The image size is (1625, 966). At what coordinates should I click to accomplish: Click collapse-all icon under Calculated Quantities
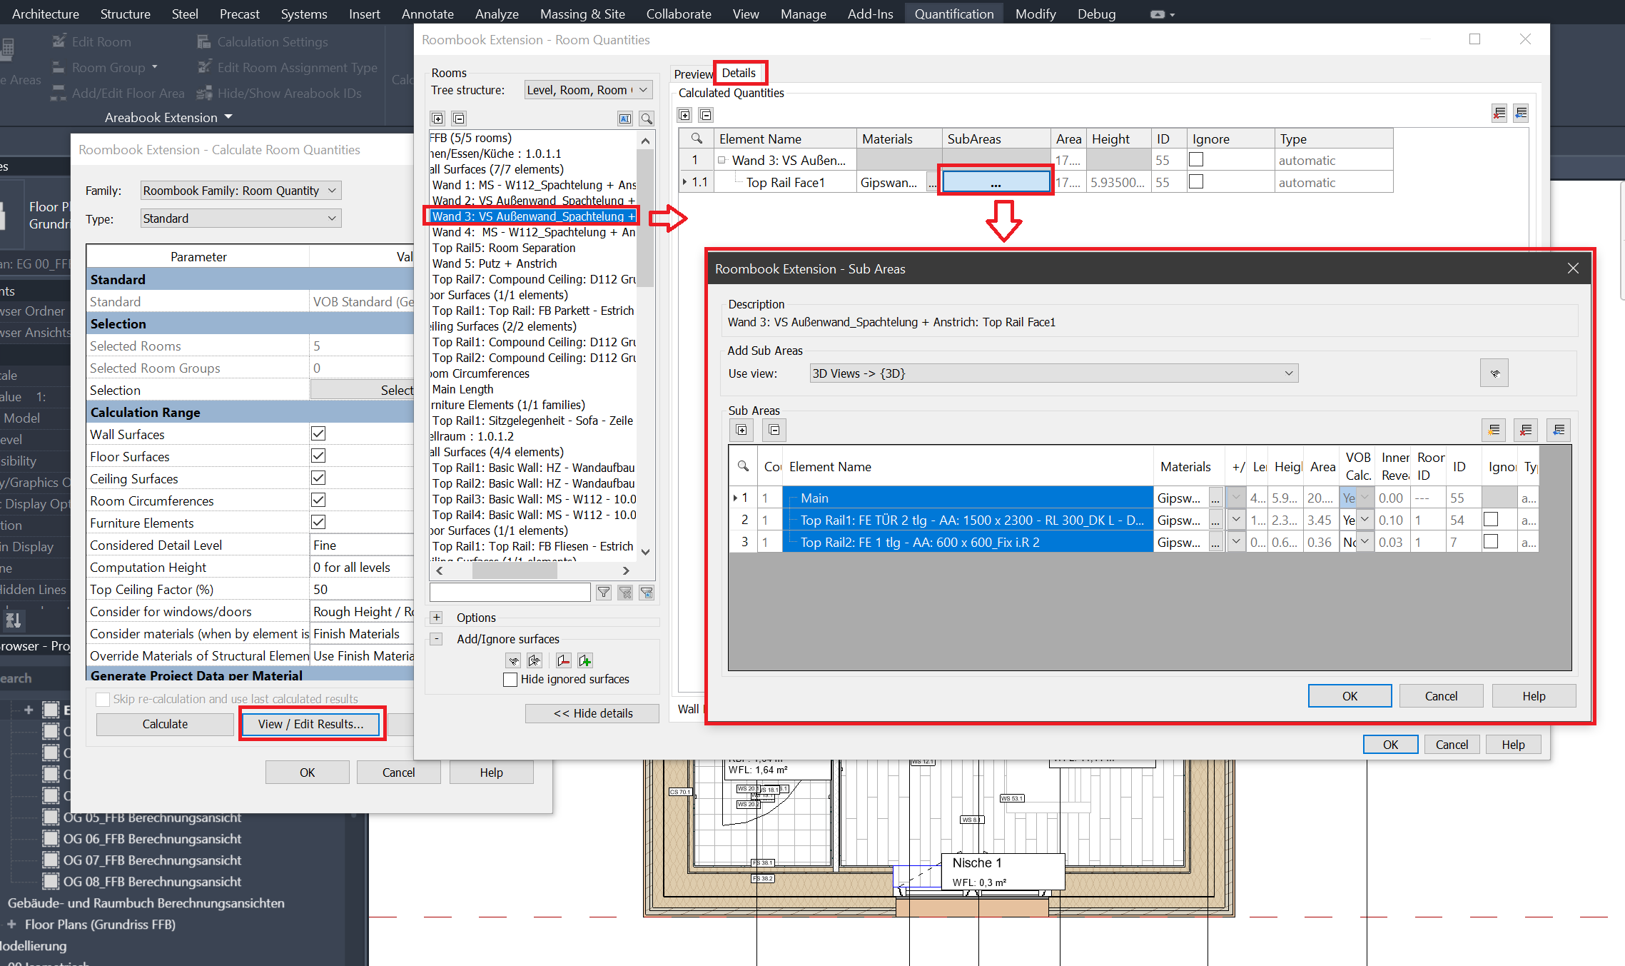[706, 115]
